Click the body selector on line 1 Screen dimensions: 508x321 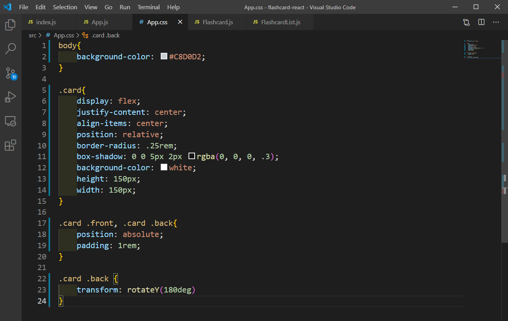coord(67,45)
